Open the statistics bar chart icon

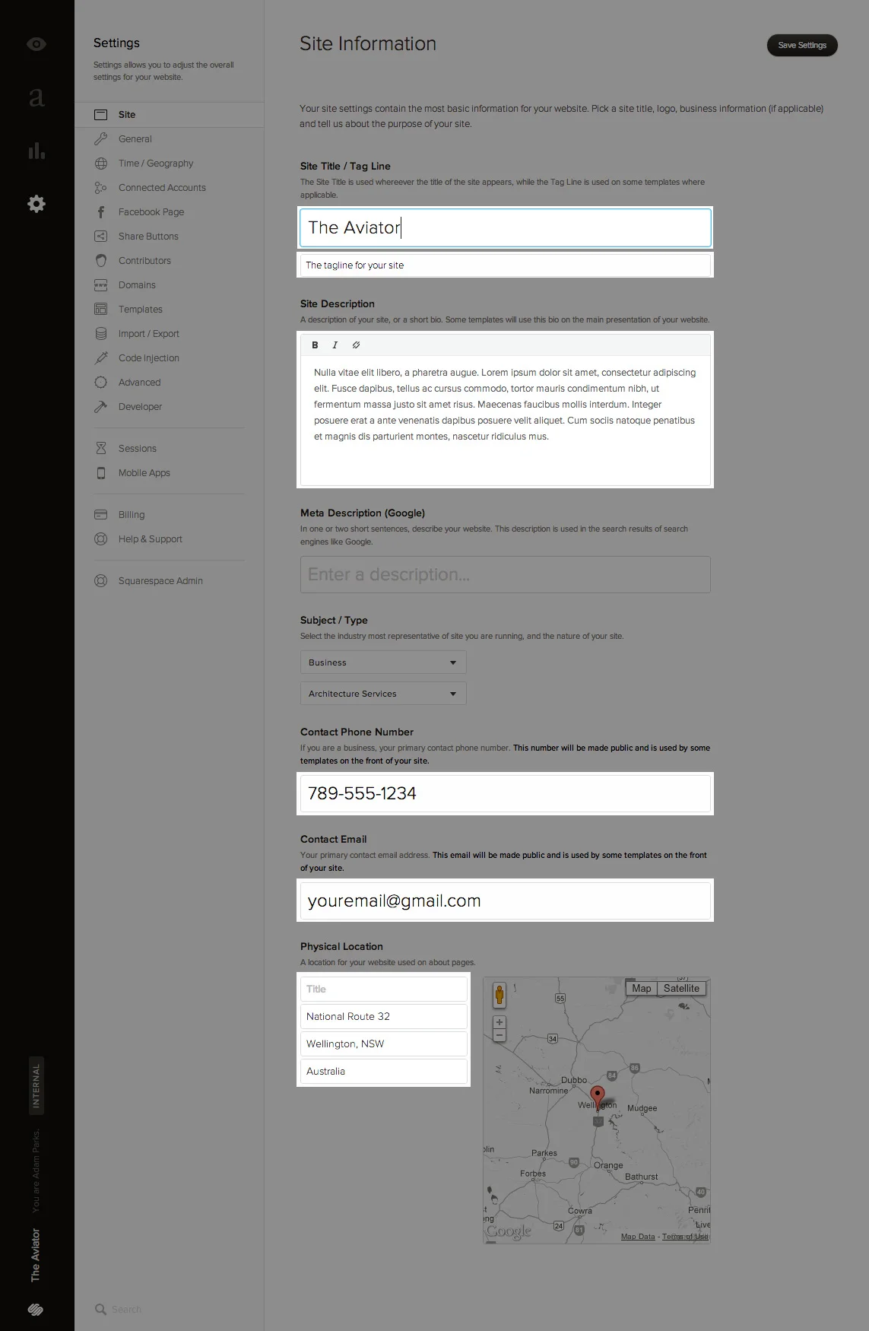click(36, 151)
